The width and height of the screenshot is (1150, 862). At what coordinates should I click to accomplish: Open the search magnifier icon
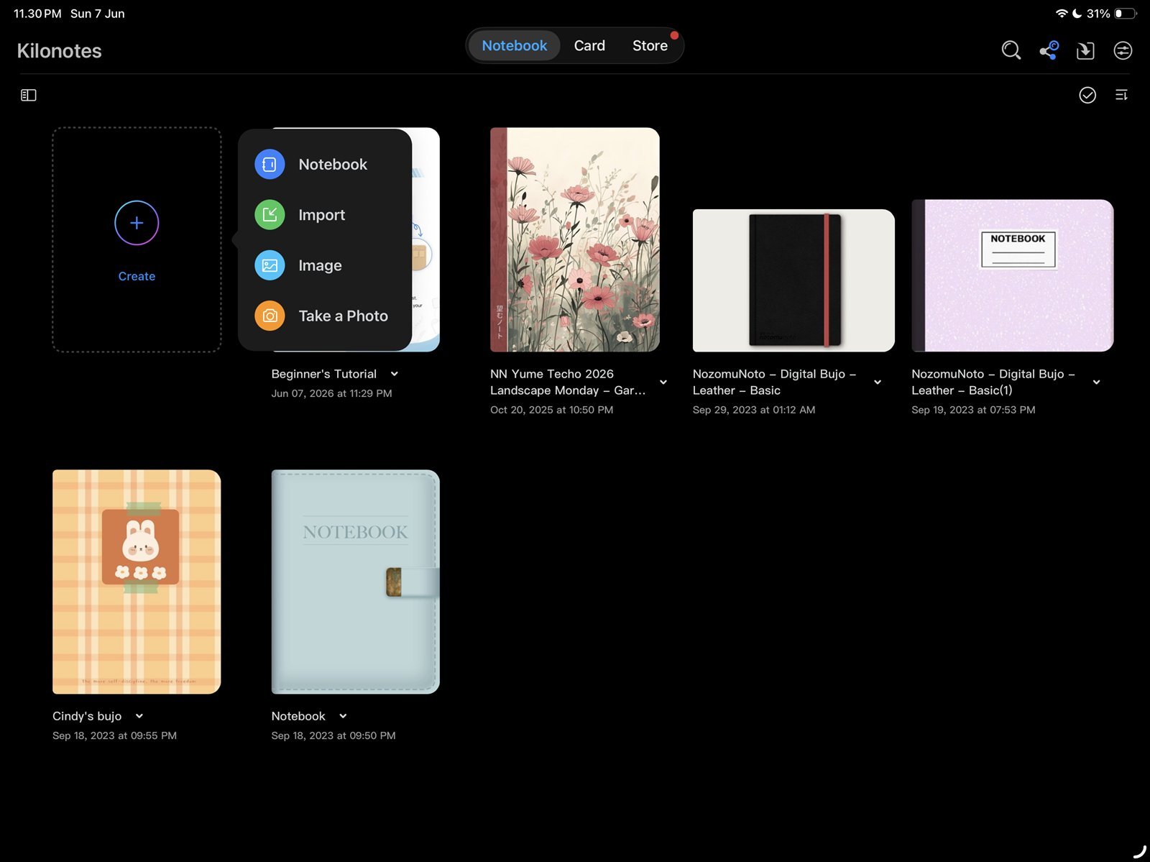point(1011,50)
